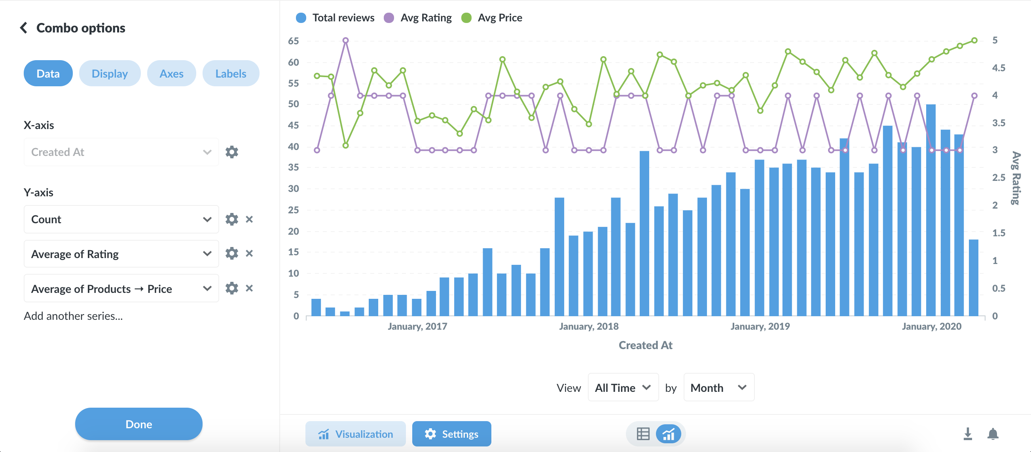The height and width of the screenshot is (452, 1031).
Task: Open gear settings for Count series
Action: point(231,219)
